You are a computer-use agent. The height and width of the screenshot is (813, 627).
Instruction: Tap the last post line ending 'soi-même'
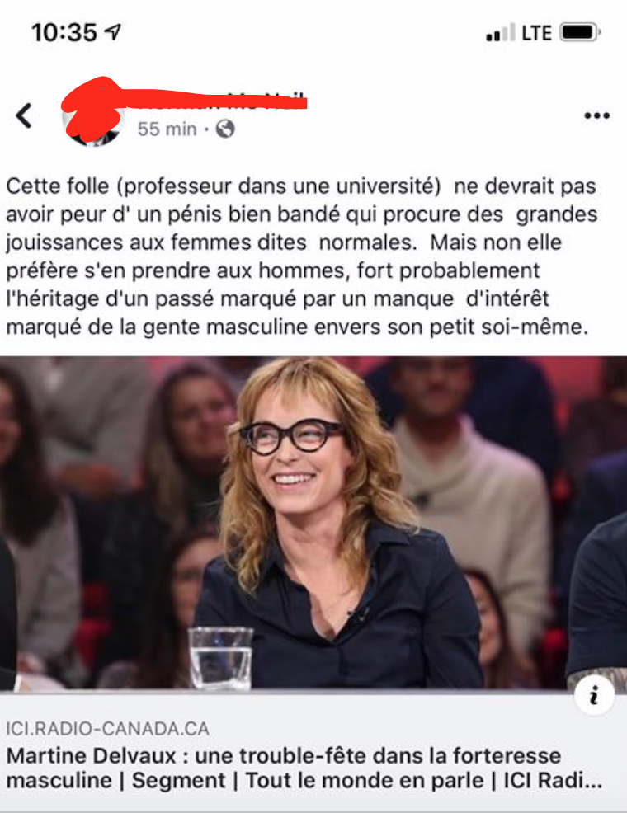point(297,327)
